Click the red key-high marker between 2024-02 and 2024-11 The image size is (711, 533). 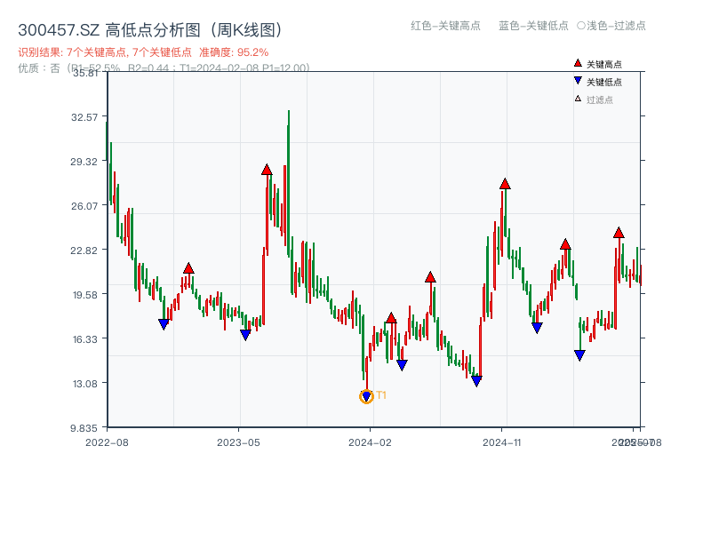[428, 277]
